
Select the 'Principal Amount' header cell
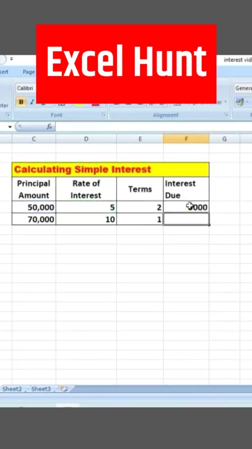coord(34,189)
